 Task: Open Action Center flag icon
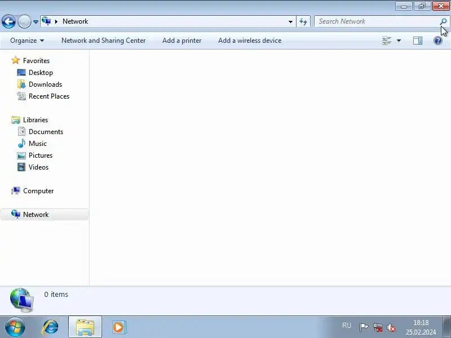coord(364,327)
